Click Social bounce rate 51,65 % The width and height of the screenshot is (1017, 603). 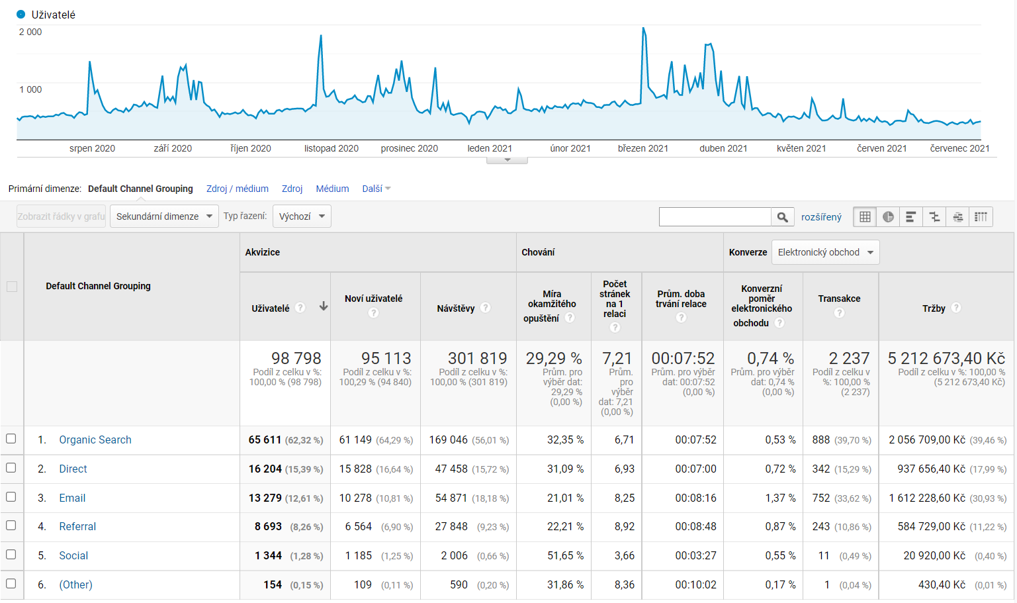(x=565, y=555)
